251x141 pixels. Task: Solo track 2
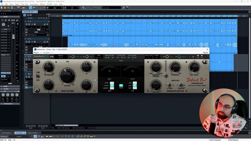click(x=26, y=42)
